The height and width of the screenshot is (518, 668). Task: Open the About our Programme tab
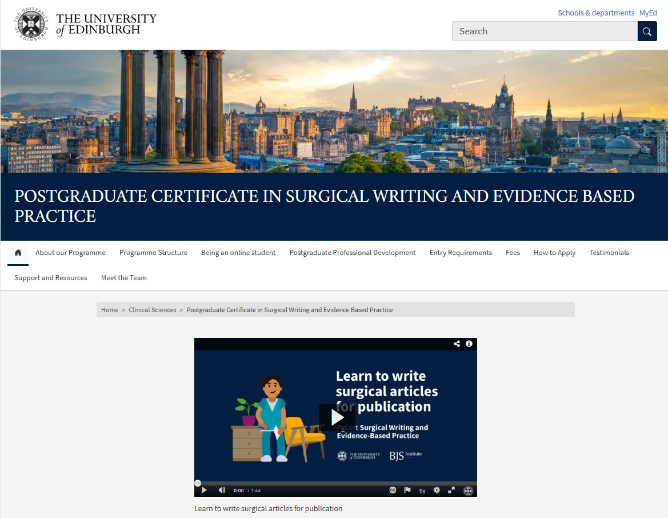click(70, 252)
